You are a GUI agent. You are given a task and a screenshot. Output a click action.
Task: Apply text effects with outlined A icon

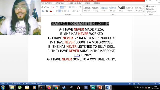pyautogui.click(x=43, y=11)
